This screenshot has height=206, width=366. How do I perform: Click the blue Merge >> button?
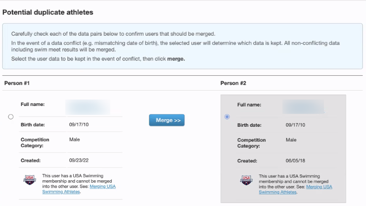[167, 120]
